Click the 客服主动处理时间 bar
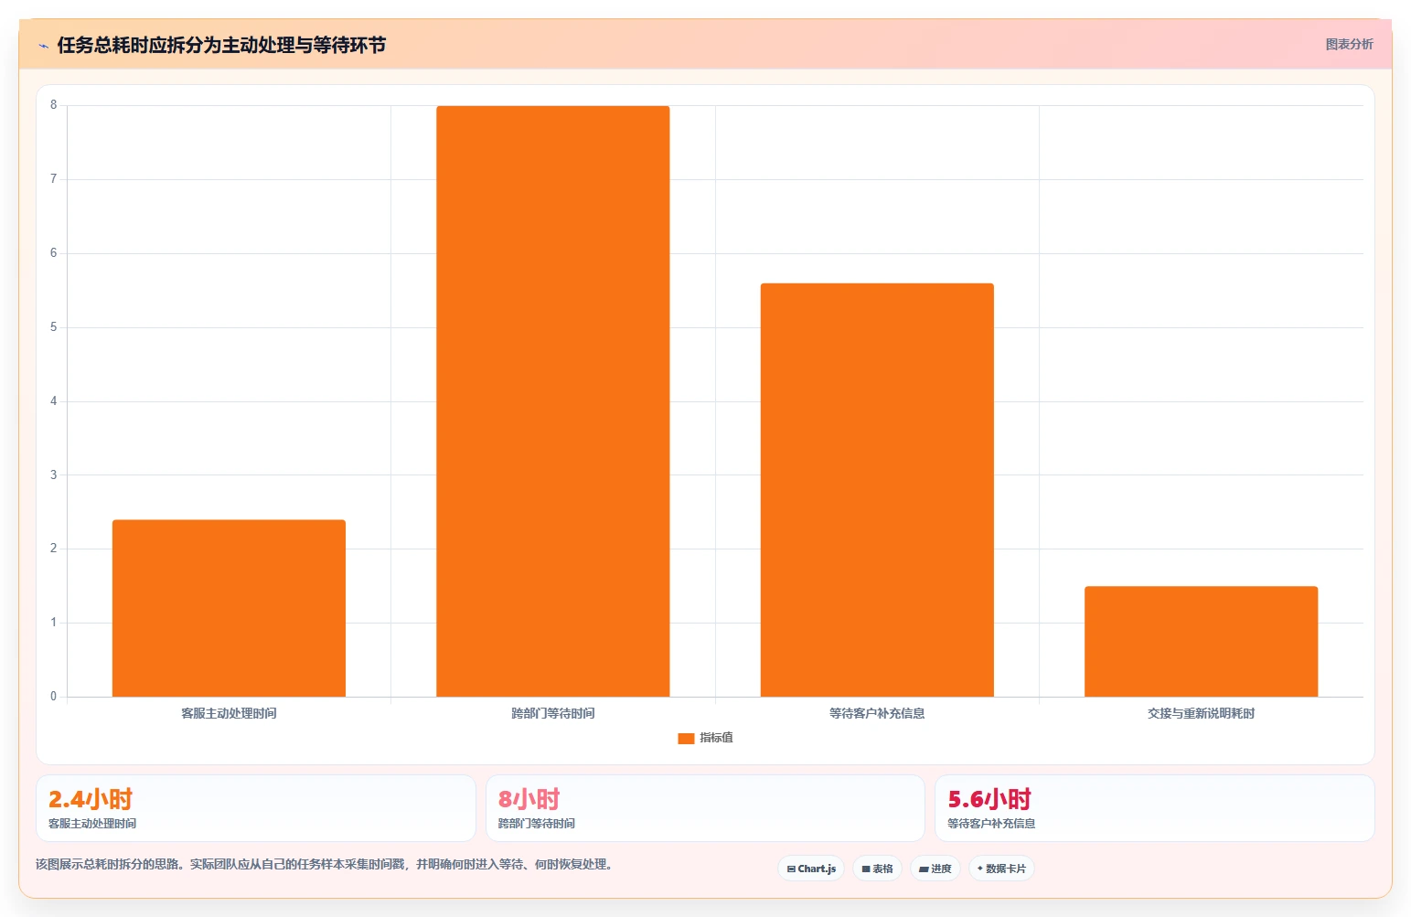Image resolution: width=1411 pixels, height=917 pixels. [229, 608]
